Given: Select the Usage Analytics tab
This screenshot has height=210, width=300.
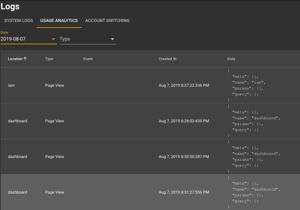Looking at the screenshot, I should 59,21.
